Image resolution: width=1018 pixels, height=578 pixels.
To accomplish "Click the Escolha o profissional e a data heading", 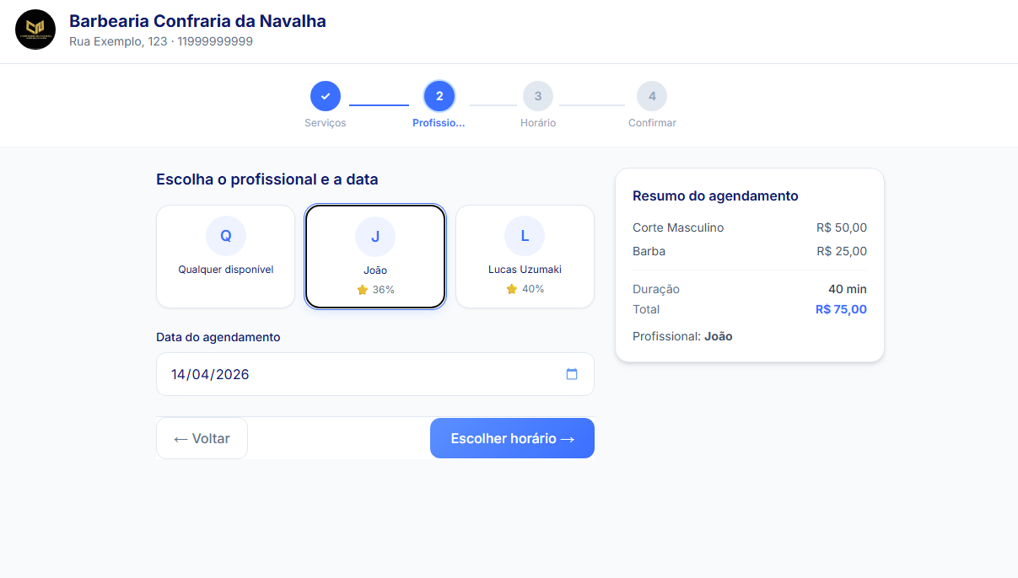I will 267,179.
